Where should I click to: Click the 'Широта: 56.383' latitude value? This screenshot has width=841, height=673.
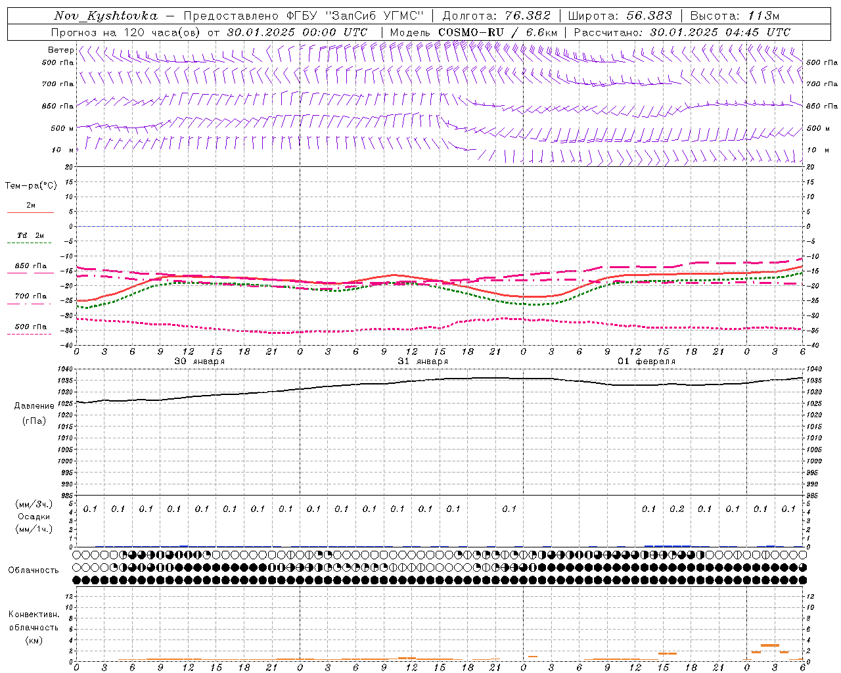click(x=620, y=16)
